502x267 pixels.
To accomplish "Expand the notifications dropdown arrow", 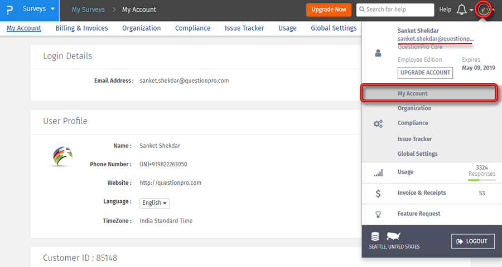I will 471,10.
